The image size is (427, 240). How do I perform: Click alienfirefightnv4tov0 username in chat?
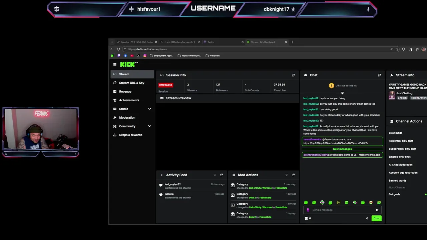pos(316,155)
